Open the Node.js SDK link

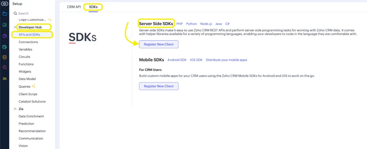[x=206, y=24]
